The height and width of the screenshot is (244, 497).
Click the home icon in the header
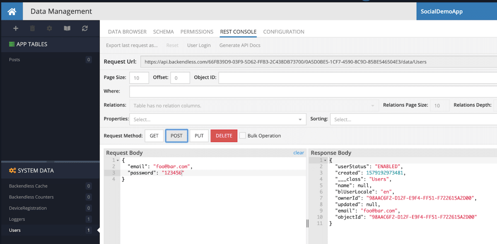[x=11, y=11]
